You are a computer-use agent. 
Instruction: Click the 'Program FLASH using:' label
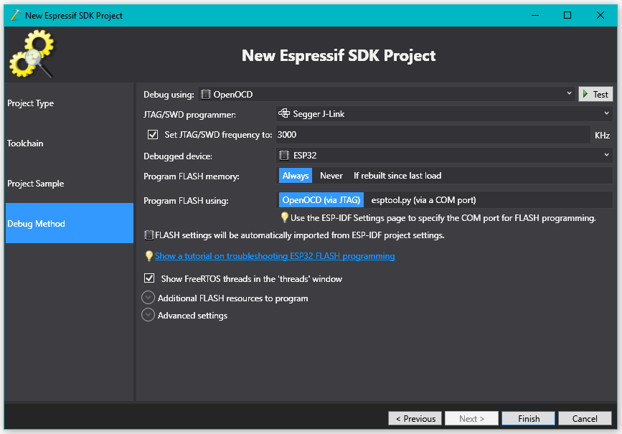coord(186,201)
